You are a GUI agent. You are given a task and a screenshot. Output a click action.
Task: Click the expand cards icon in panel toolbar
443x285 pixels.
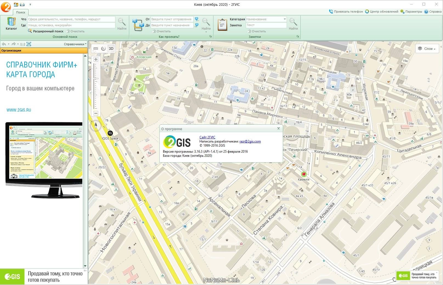(29, 44)
